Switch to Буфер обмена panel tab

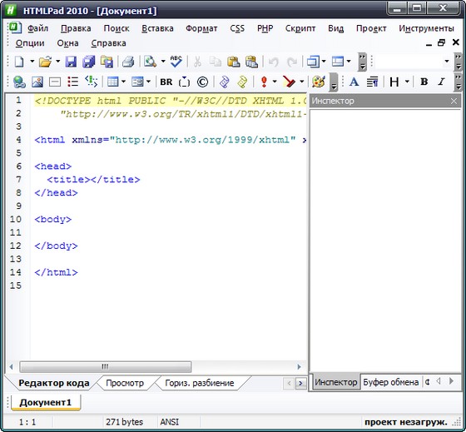[x=391, y=382]
